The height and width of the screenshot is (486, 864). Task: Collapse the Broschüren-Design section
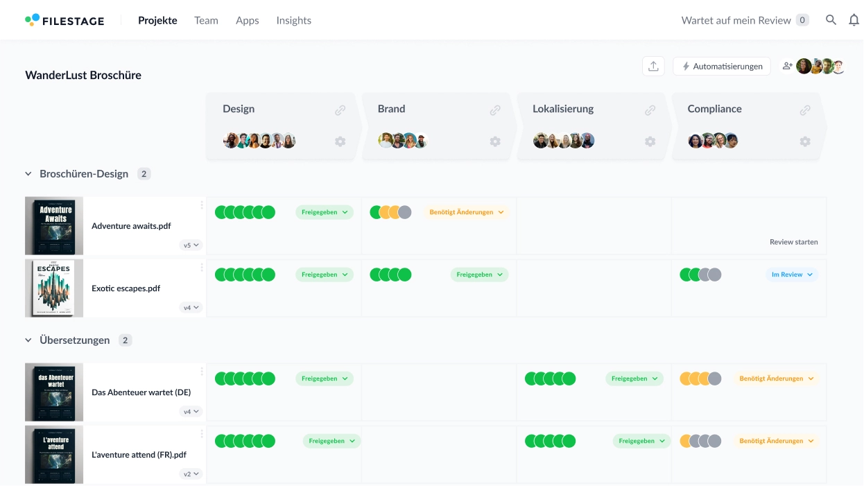(27, 173)
